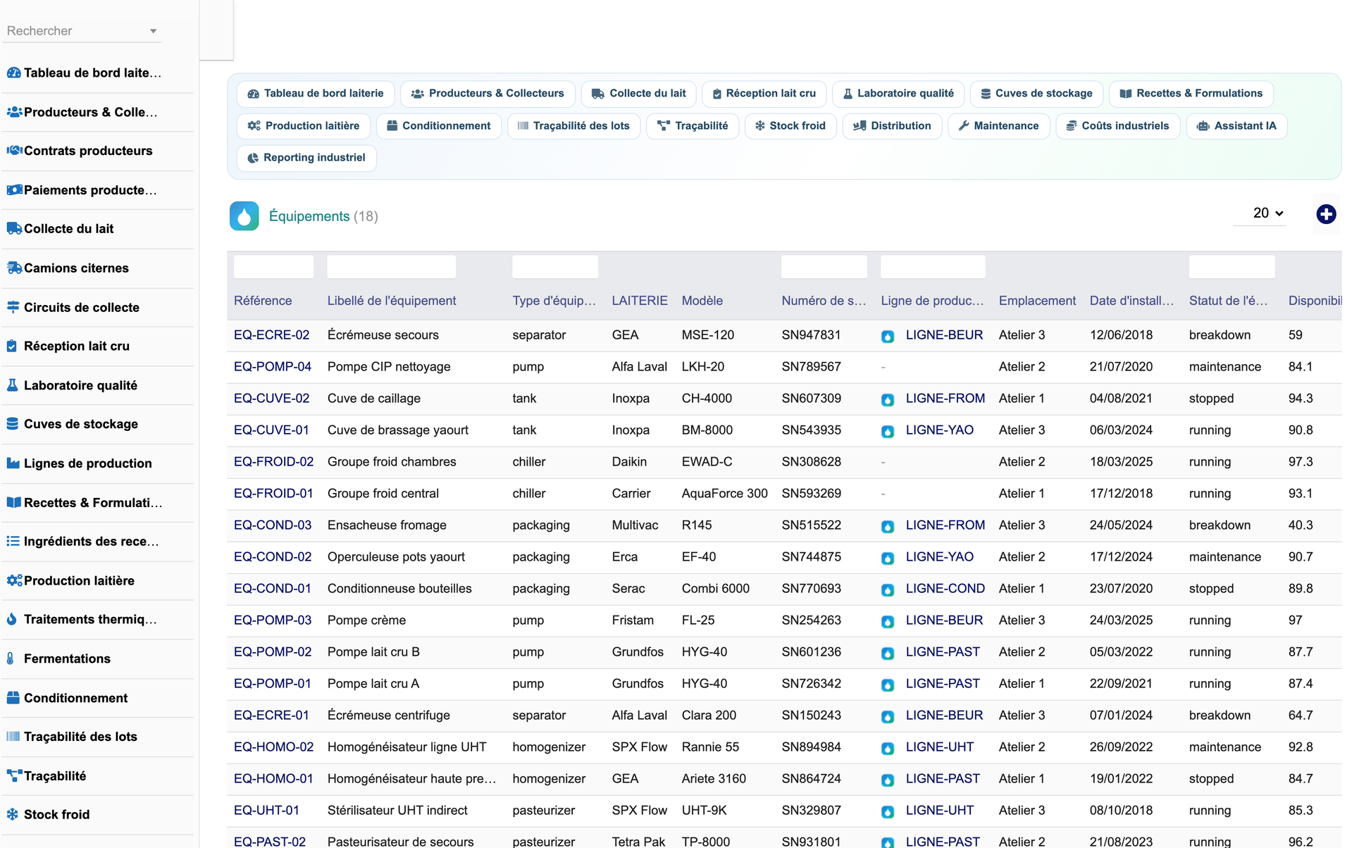
Task: Click the 'Groupe froid central' label cell
Action: [383, 493]
